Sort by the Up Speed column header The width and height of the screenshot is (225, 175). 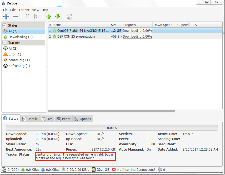point(181,25)
